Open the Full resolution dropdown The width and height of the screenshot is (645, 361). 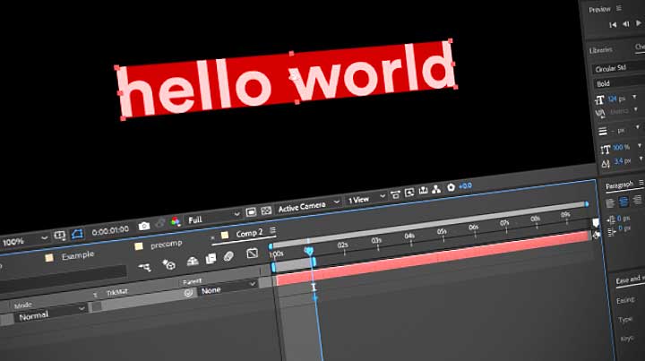coord(212,218)
